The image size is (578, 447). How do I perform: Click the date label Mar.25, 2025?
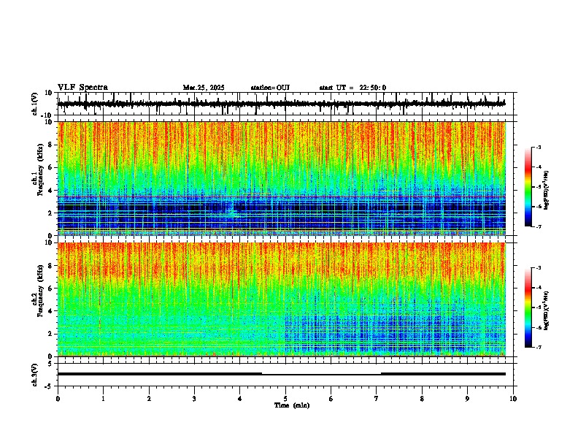click(204, 88)
